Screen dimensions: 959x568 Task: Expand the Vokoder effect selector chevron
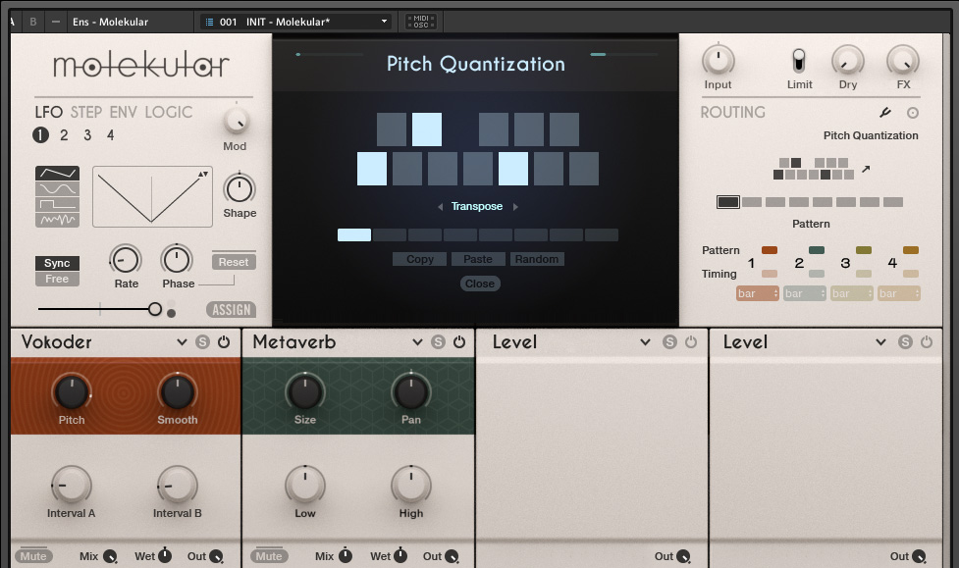(x=182, y=342)
